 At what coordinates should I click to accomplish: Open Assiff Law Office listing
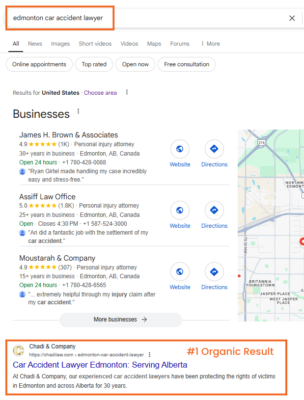(x=47, y=197)
